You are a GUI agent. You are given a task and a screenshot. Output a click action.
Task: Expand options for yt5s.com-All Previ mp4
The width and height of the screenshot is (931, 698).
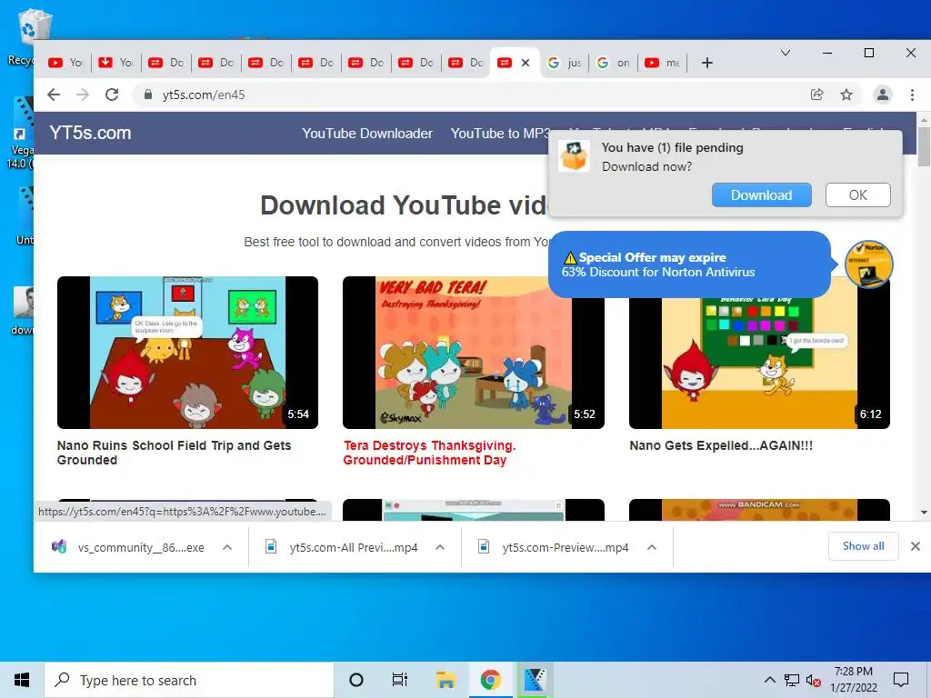coord(439,547)
